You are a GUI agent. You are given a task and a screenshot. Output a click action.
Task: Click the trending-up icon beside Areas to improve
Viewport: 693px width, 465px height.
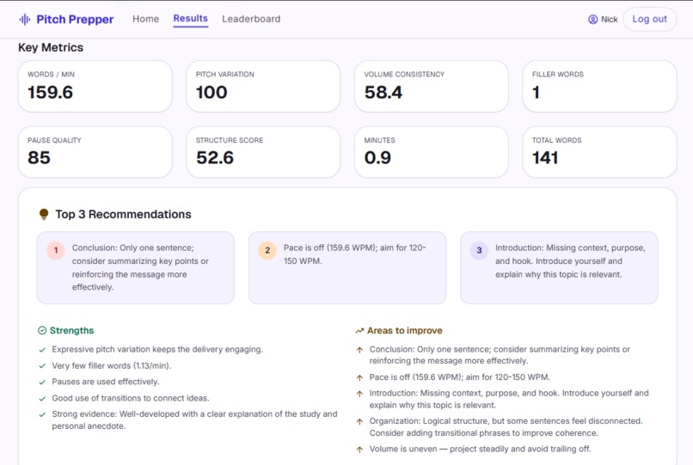359,331
